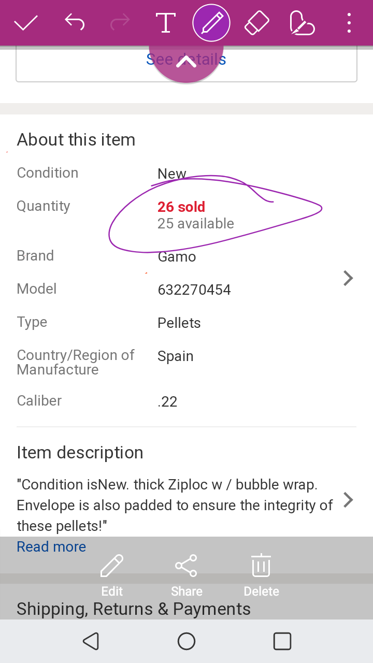This screenshot has width=373, height=663.
Task: Open Android recent apps
Action: (x=282, y=641)
